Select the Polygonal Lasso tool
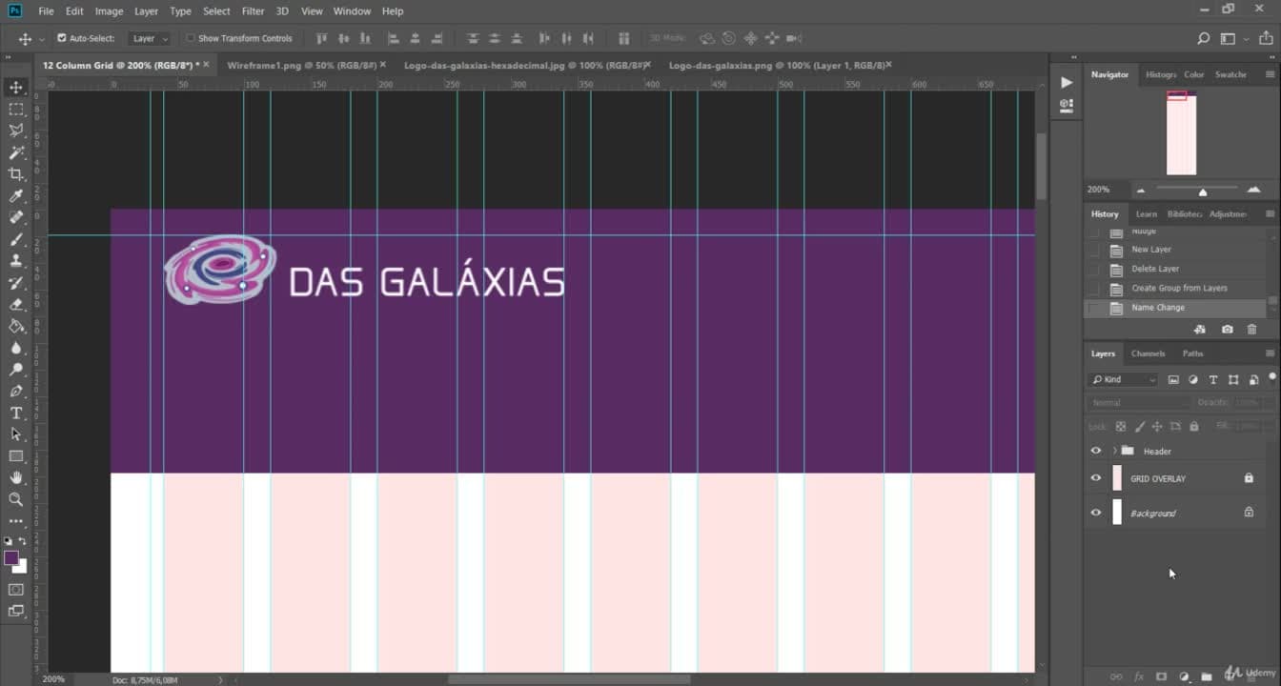Image resolution: width=1281 pixels, height=686 pixels. point(16,131)
